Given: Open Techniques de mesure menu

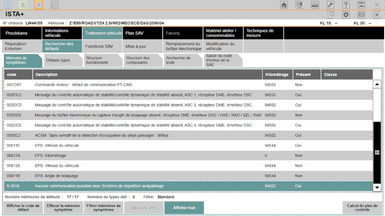Looking at the screenshot, I should click(x=263, y=33).
